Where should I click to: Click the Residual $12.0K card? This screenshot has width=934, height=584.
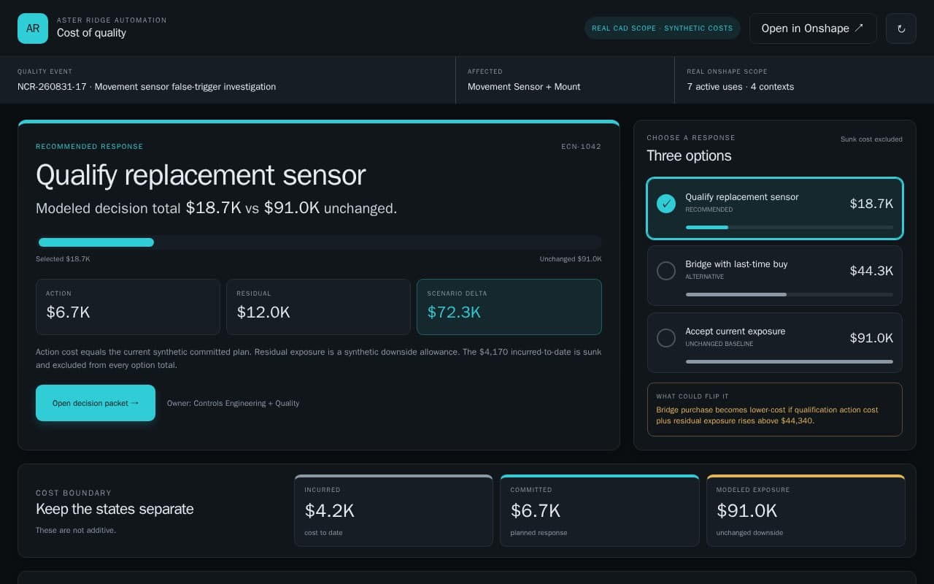pyautogui.click(x=318, y=307)
